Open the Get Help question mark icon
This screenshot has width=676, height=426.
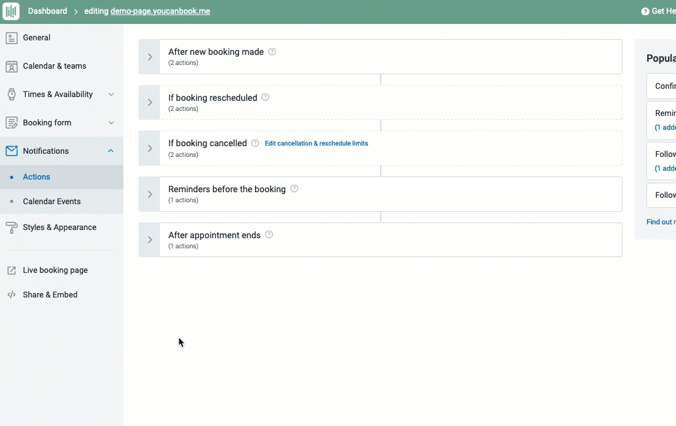tap(644, 11)
